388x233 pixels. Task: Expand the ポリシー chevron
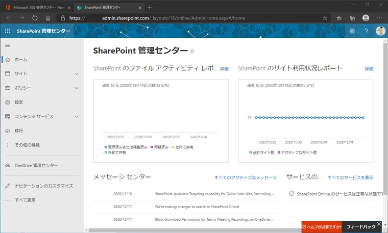(x=77, y=88)
